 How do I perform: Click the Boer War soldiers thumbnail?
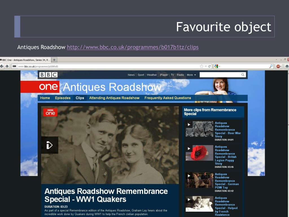point(199,129)
